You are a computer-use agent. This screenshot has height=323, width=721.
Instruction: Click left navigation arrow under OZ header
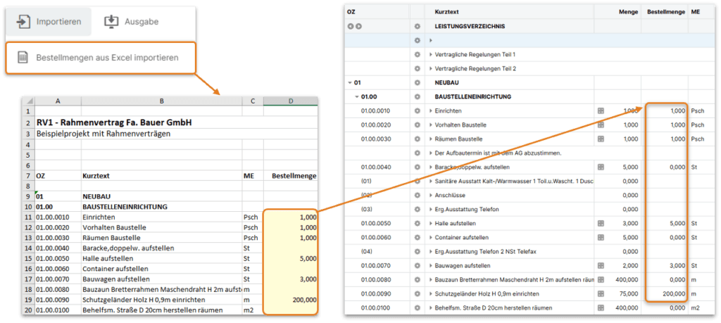click(350, 26)
